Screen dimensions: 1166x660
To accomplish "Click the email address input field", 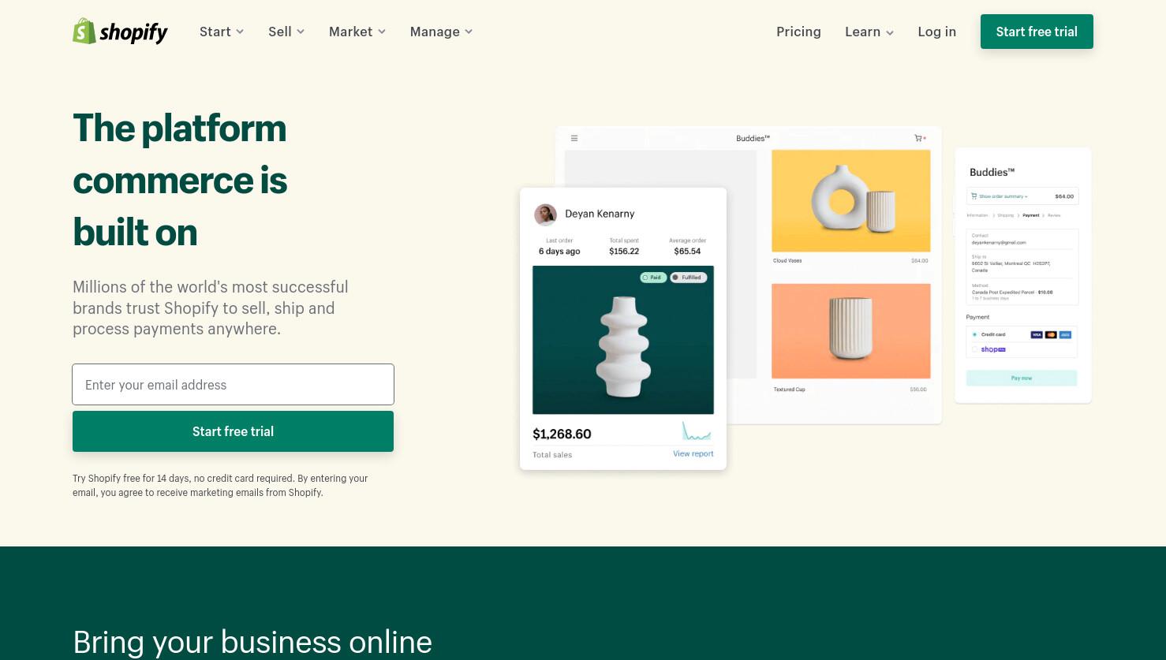I will click(233, 385).
